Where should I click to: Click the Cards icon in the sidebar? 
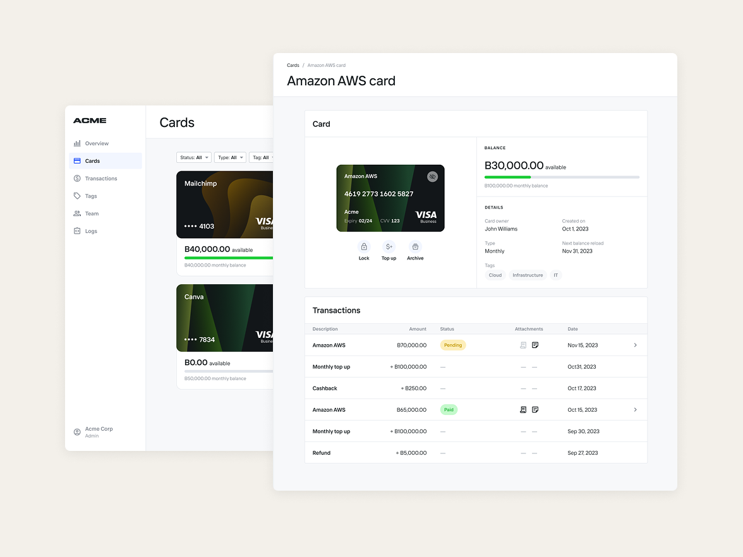[x=77, y=161]
